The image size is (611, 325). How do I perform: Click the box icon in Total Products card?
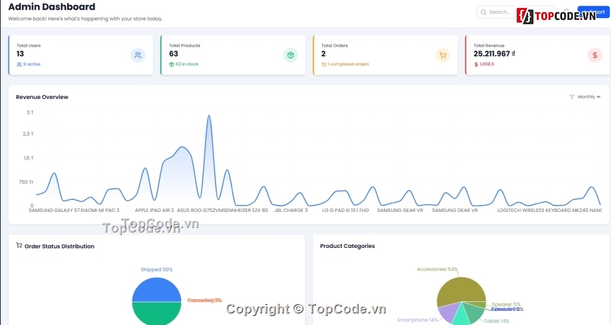(x=290, y=55)
